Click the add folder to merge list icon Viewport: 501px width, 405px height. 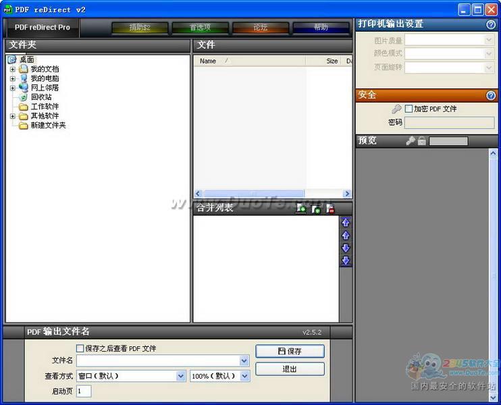[x=316, y=209]
